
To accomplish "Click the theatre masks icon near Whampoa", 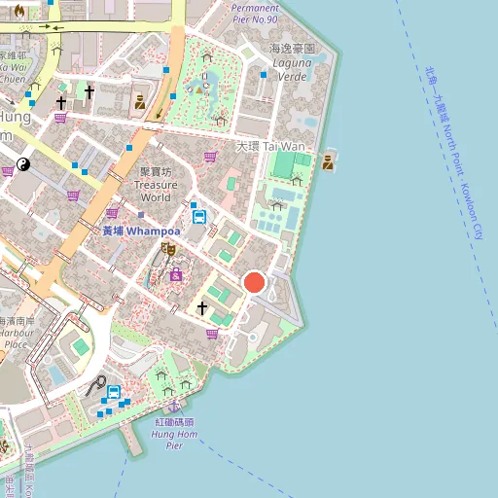I will click(168, 249).
